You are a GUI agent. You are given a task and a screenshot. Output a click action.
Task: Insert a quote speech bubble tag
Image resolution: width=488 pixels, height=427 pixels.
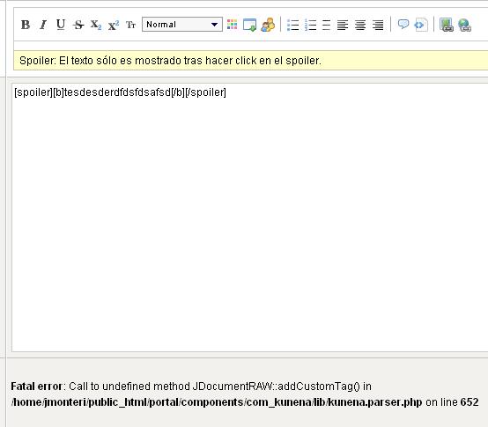coord(403,25)
